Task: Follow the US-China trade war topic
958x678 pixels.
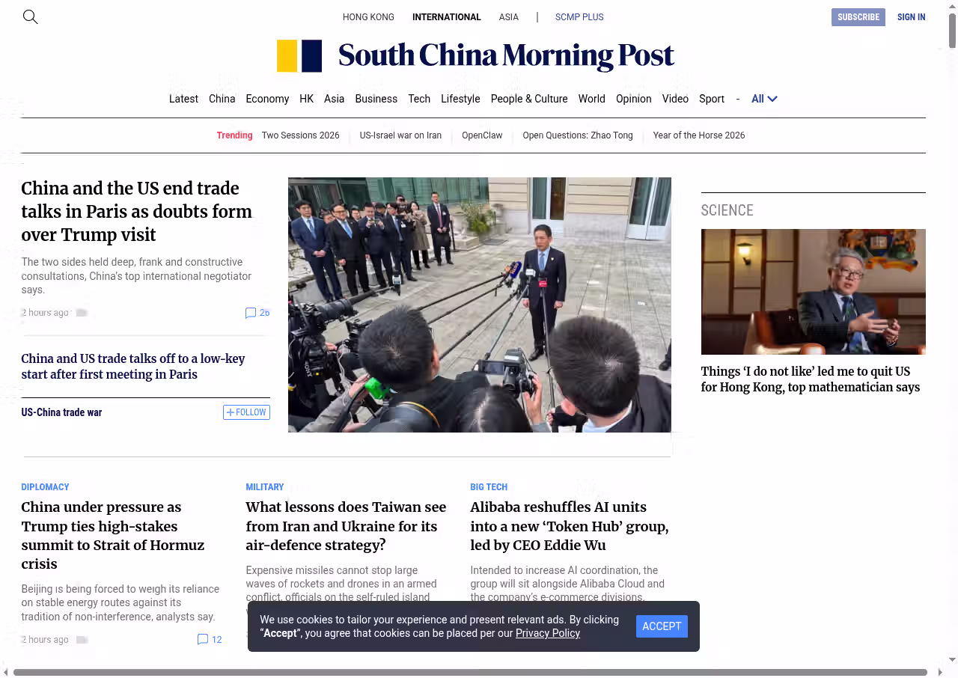Action: 246,412
